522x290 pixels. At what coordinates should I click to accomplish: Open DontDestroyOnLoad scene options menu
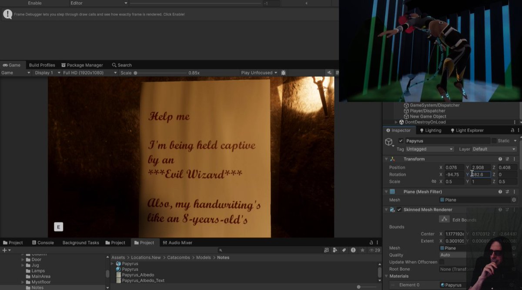click(515, 122)
